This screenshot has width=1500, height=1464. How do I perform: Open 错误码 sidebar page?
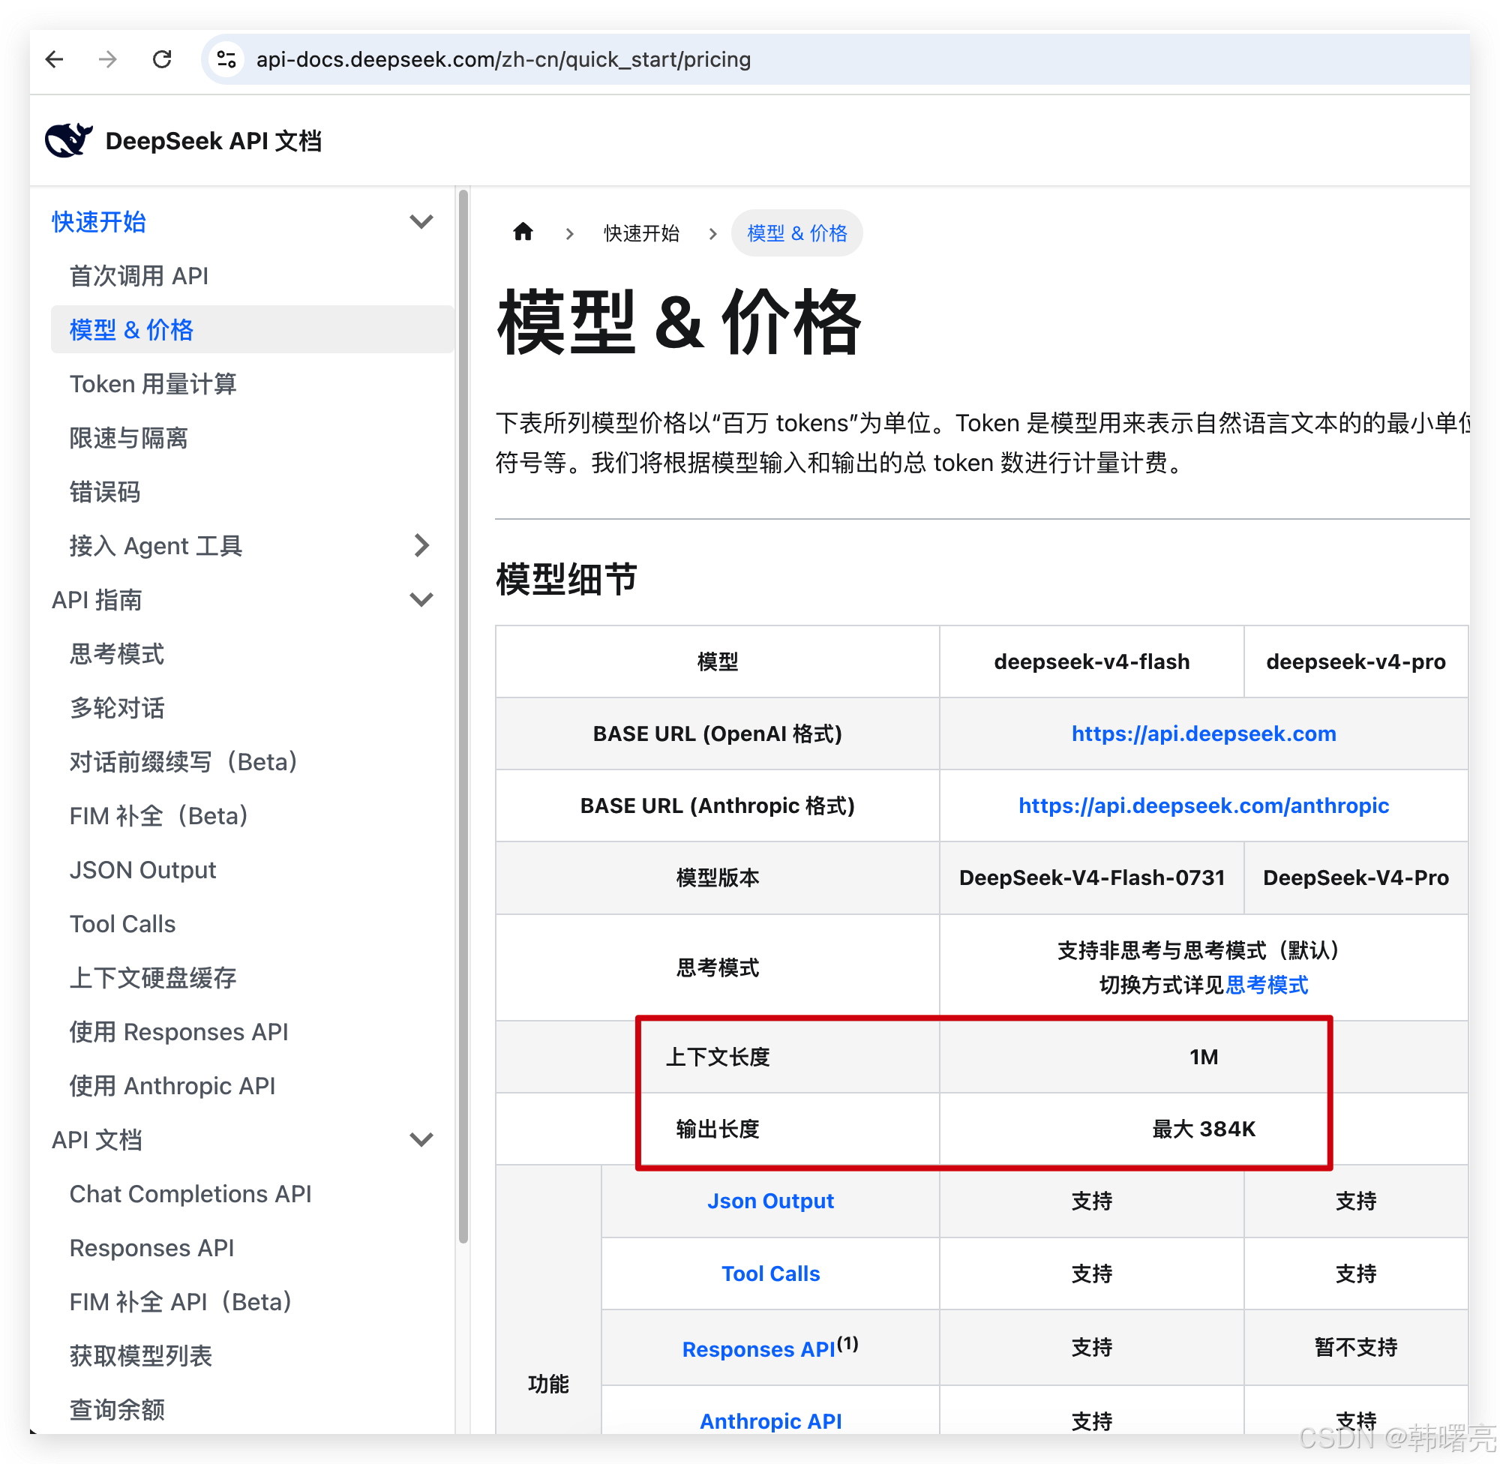tap(104, 492)
